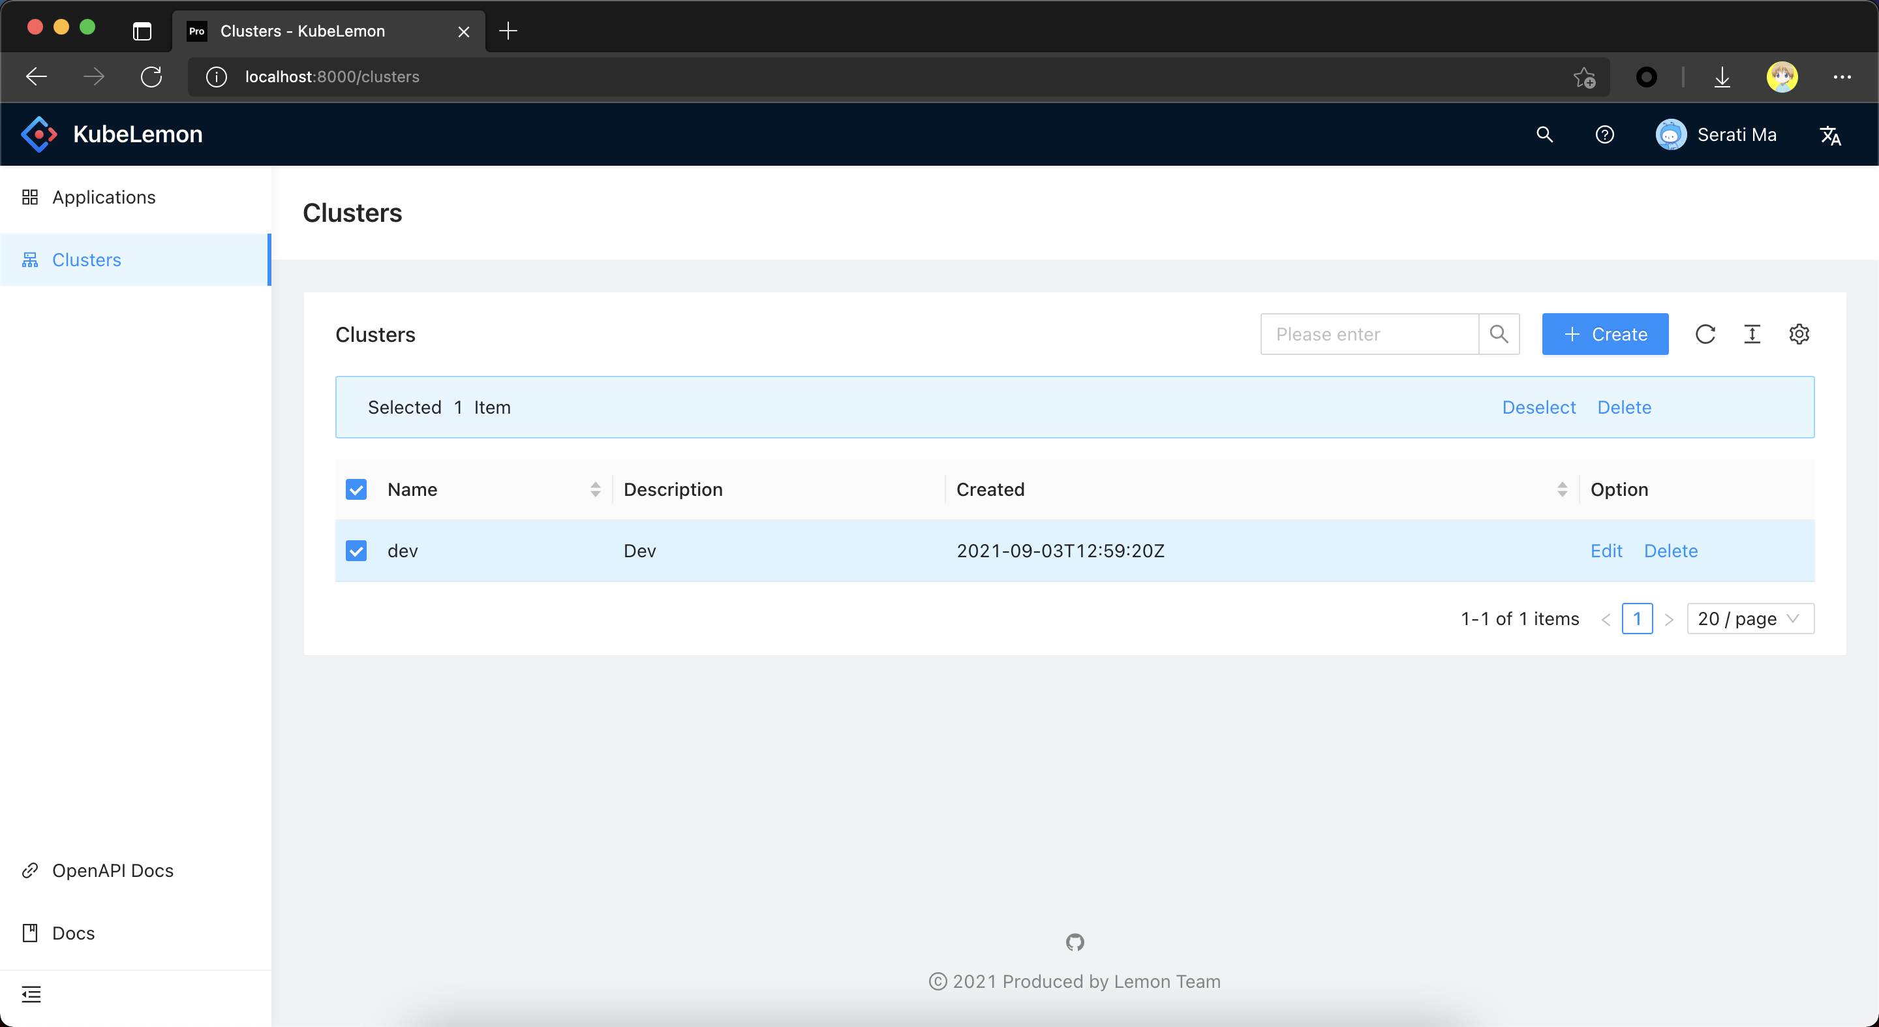The height and width of the screenshot is (1027, 1879).
Task: Click the Create button
Action: (1605, 334)
